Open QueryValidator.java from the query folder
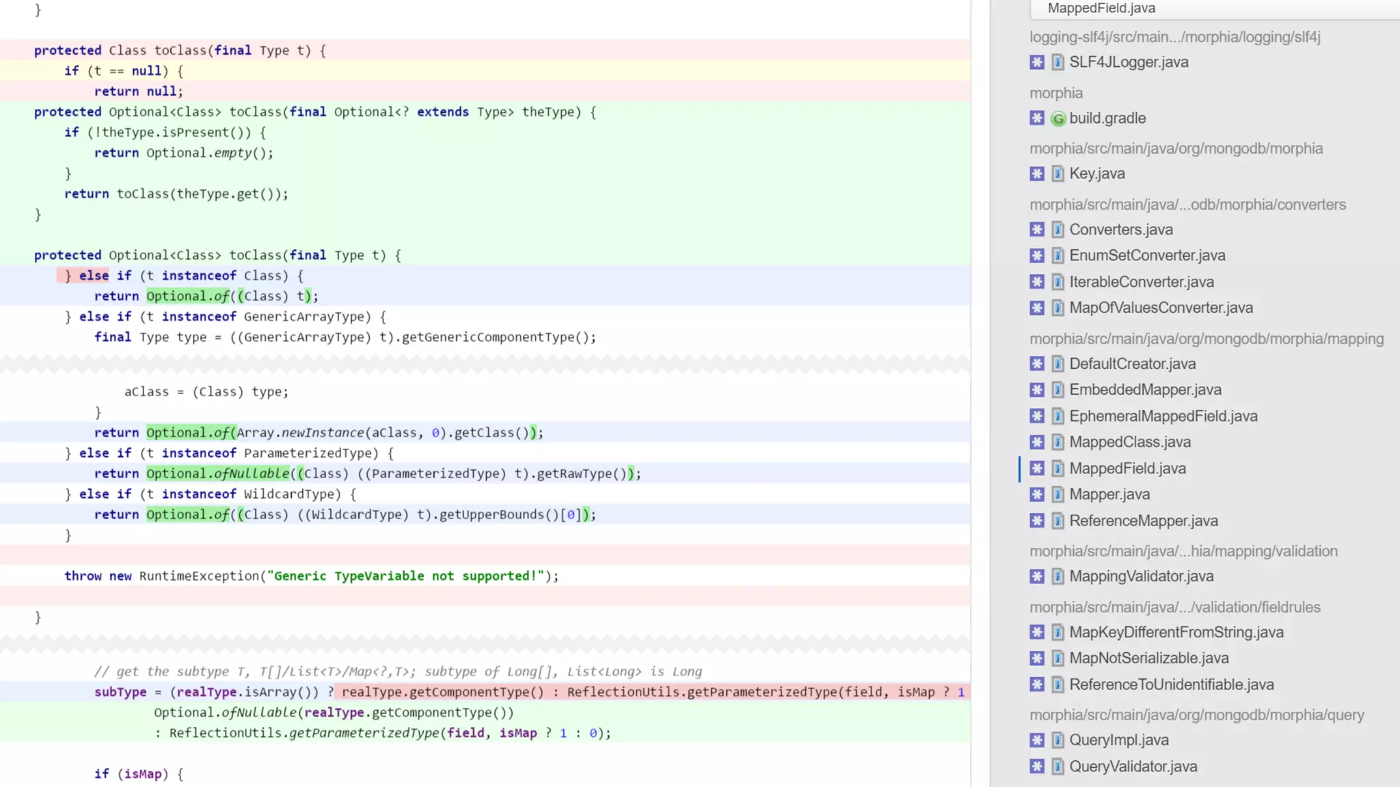Screen dimensions: 1400x787 (x=1133, y=767)
